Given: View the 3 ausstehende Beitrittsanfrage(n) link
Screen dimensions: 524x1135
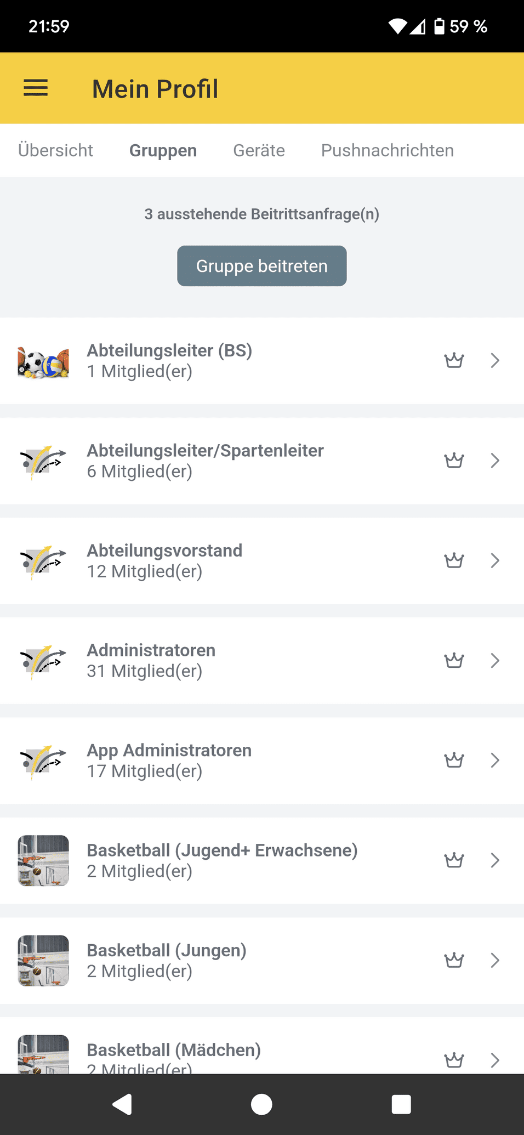Looking at the screenshot, I should [x=261, y=214].
